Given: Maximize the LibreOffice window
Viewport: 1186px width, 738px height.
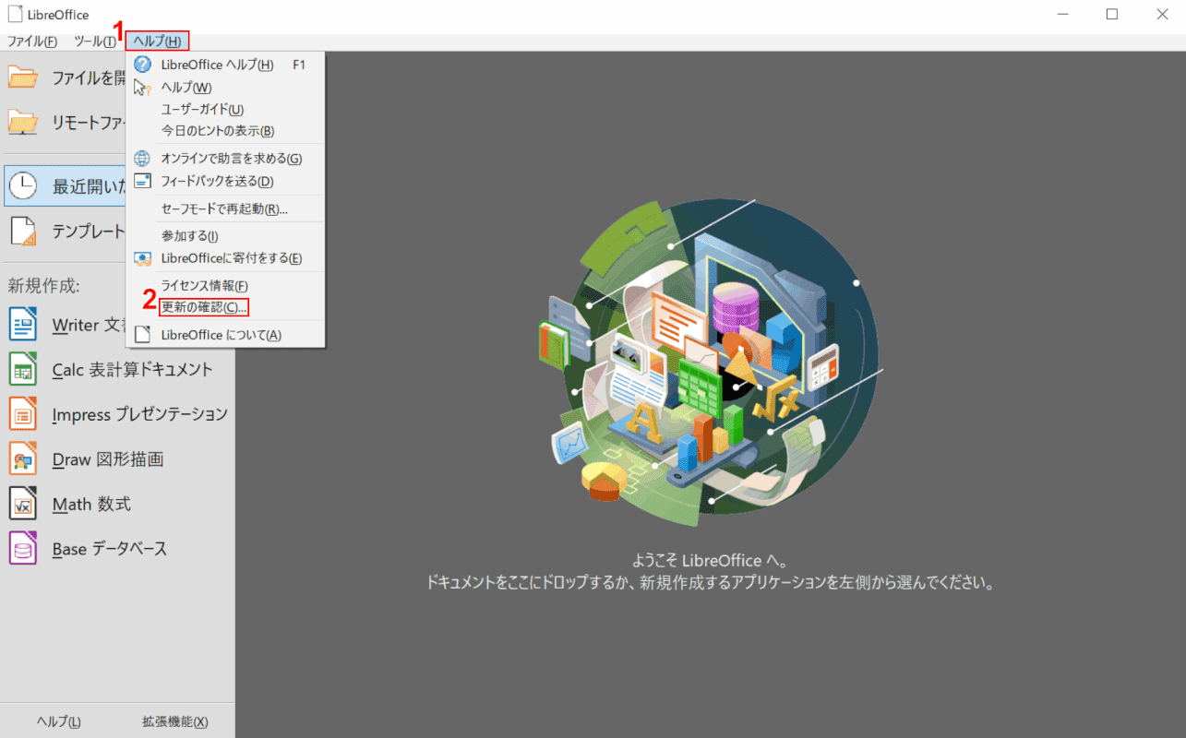Looking at the screenshot, I should tap(1111, 14).
